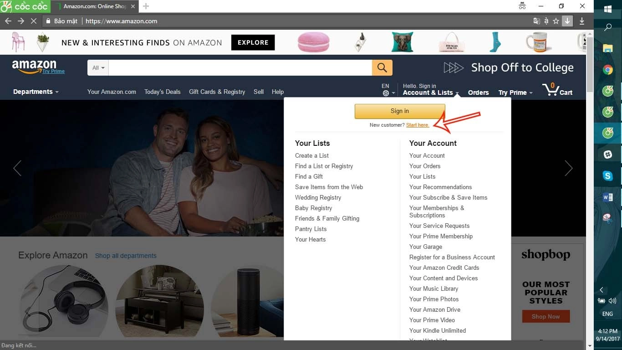Image resolution: width=622 pixels, height=350 pixels.
Task: Expand the Try Prime nav dropdown
Action: coord(515,93)
